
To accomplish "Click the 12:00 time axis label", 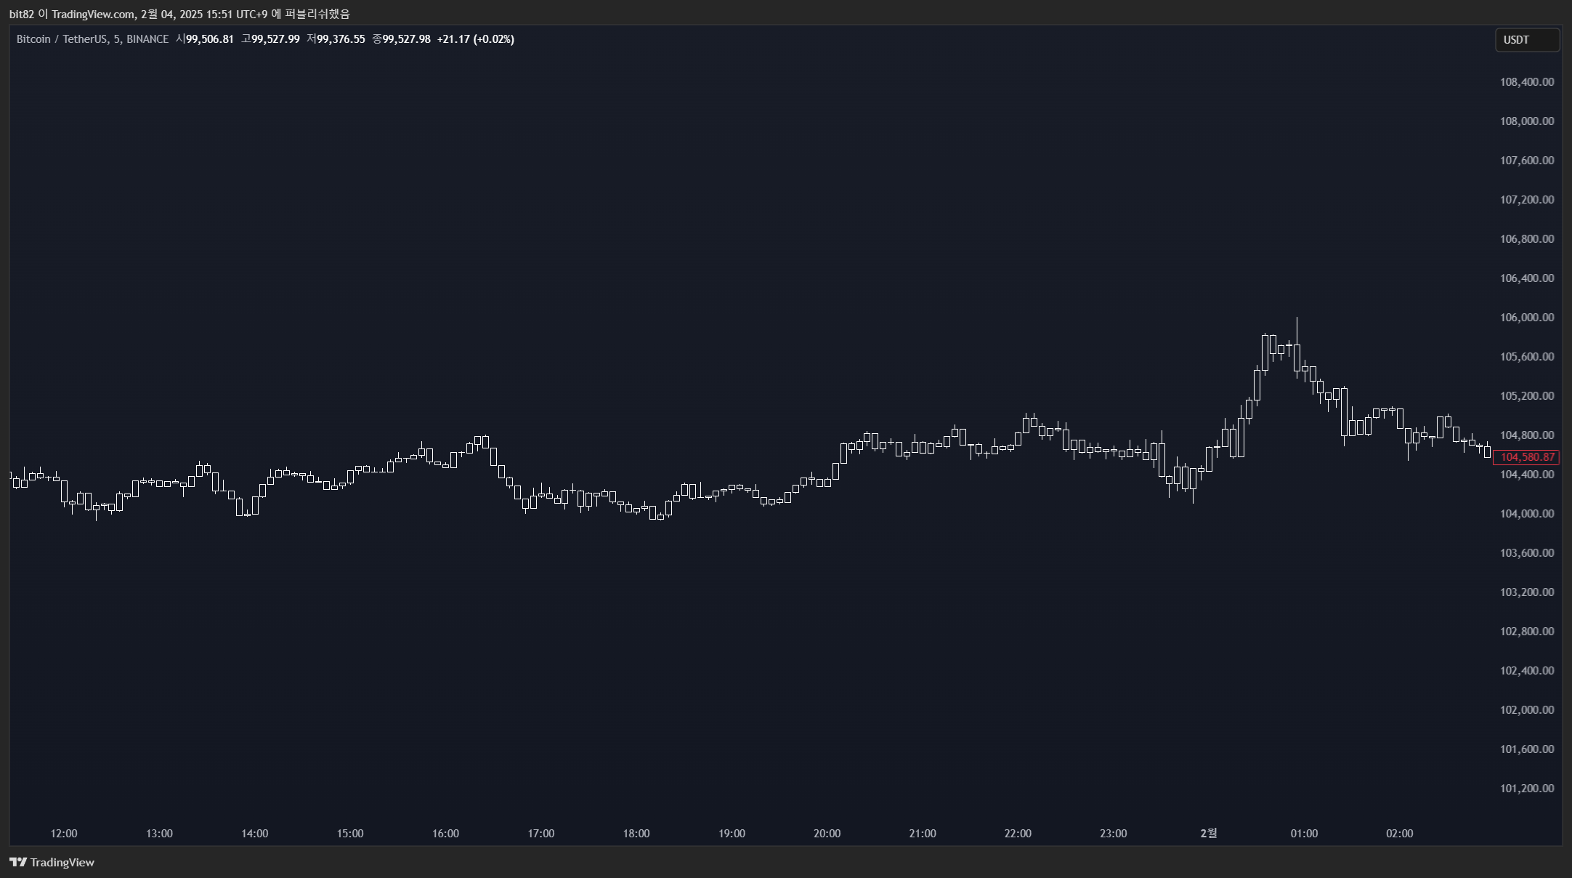I will pyautogui.click(x=64, y=834).
